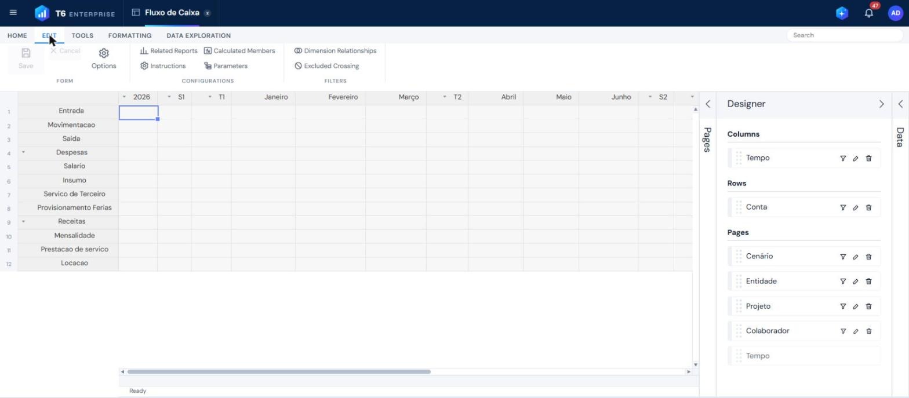
Task: Edit the Cenário dimension
Action: [x=856, y=257]
